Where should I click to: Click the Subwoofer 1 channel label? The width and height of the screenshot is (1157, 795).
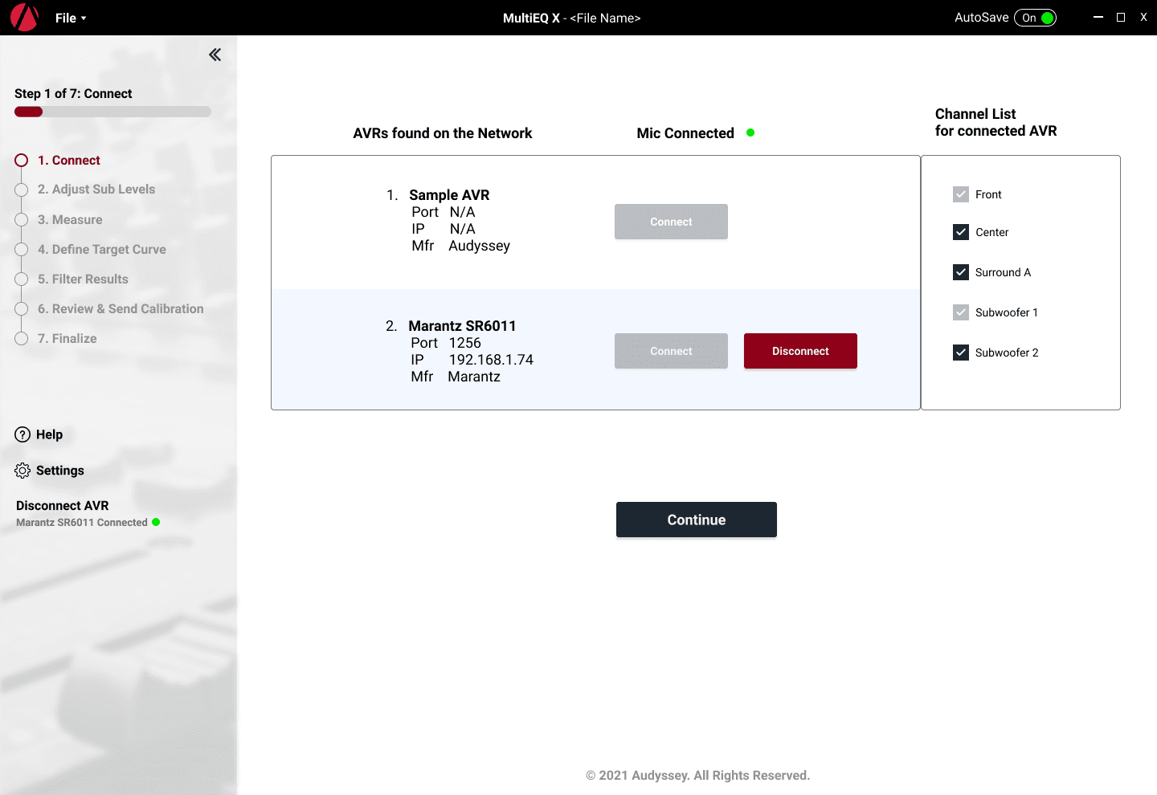pos(1007,312)
